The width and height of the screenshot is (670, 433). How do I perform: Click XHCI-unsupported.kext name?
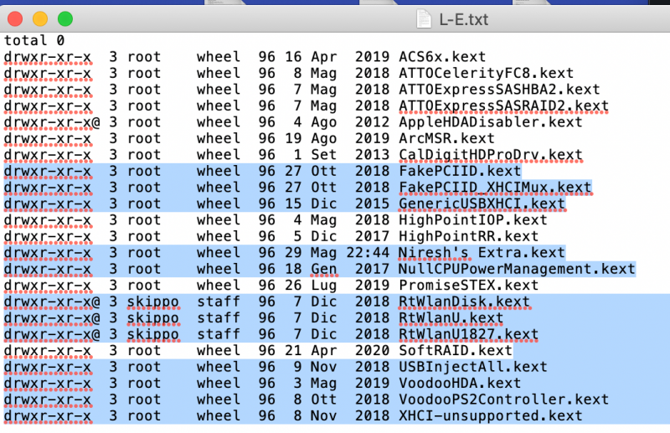491,415
